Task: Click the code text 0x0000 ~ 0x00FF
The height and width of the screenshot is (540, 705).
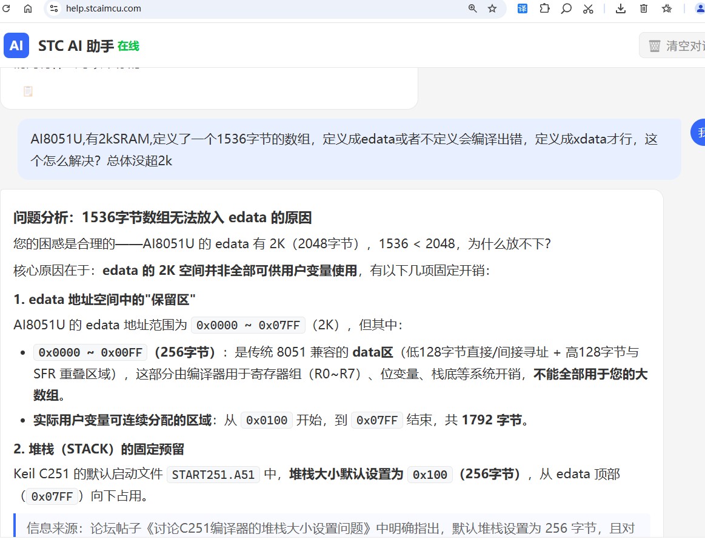Action: [90, 353]
